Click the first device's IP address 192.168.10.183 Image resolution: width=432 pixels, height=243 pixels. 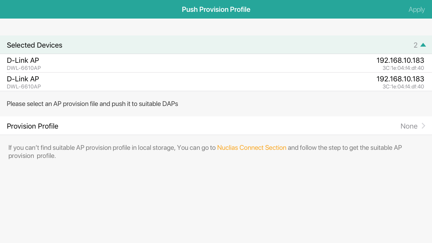click(x=400, y=60)
